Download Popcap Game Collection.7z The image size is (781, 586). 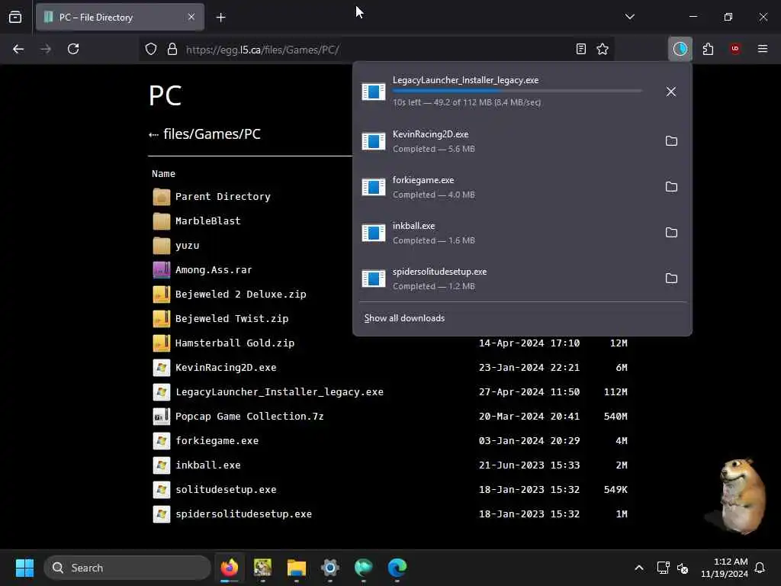tap(249, 416)
